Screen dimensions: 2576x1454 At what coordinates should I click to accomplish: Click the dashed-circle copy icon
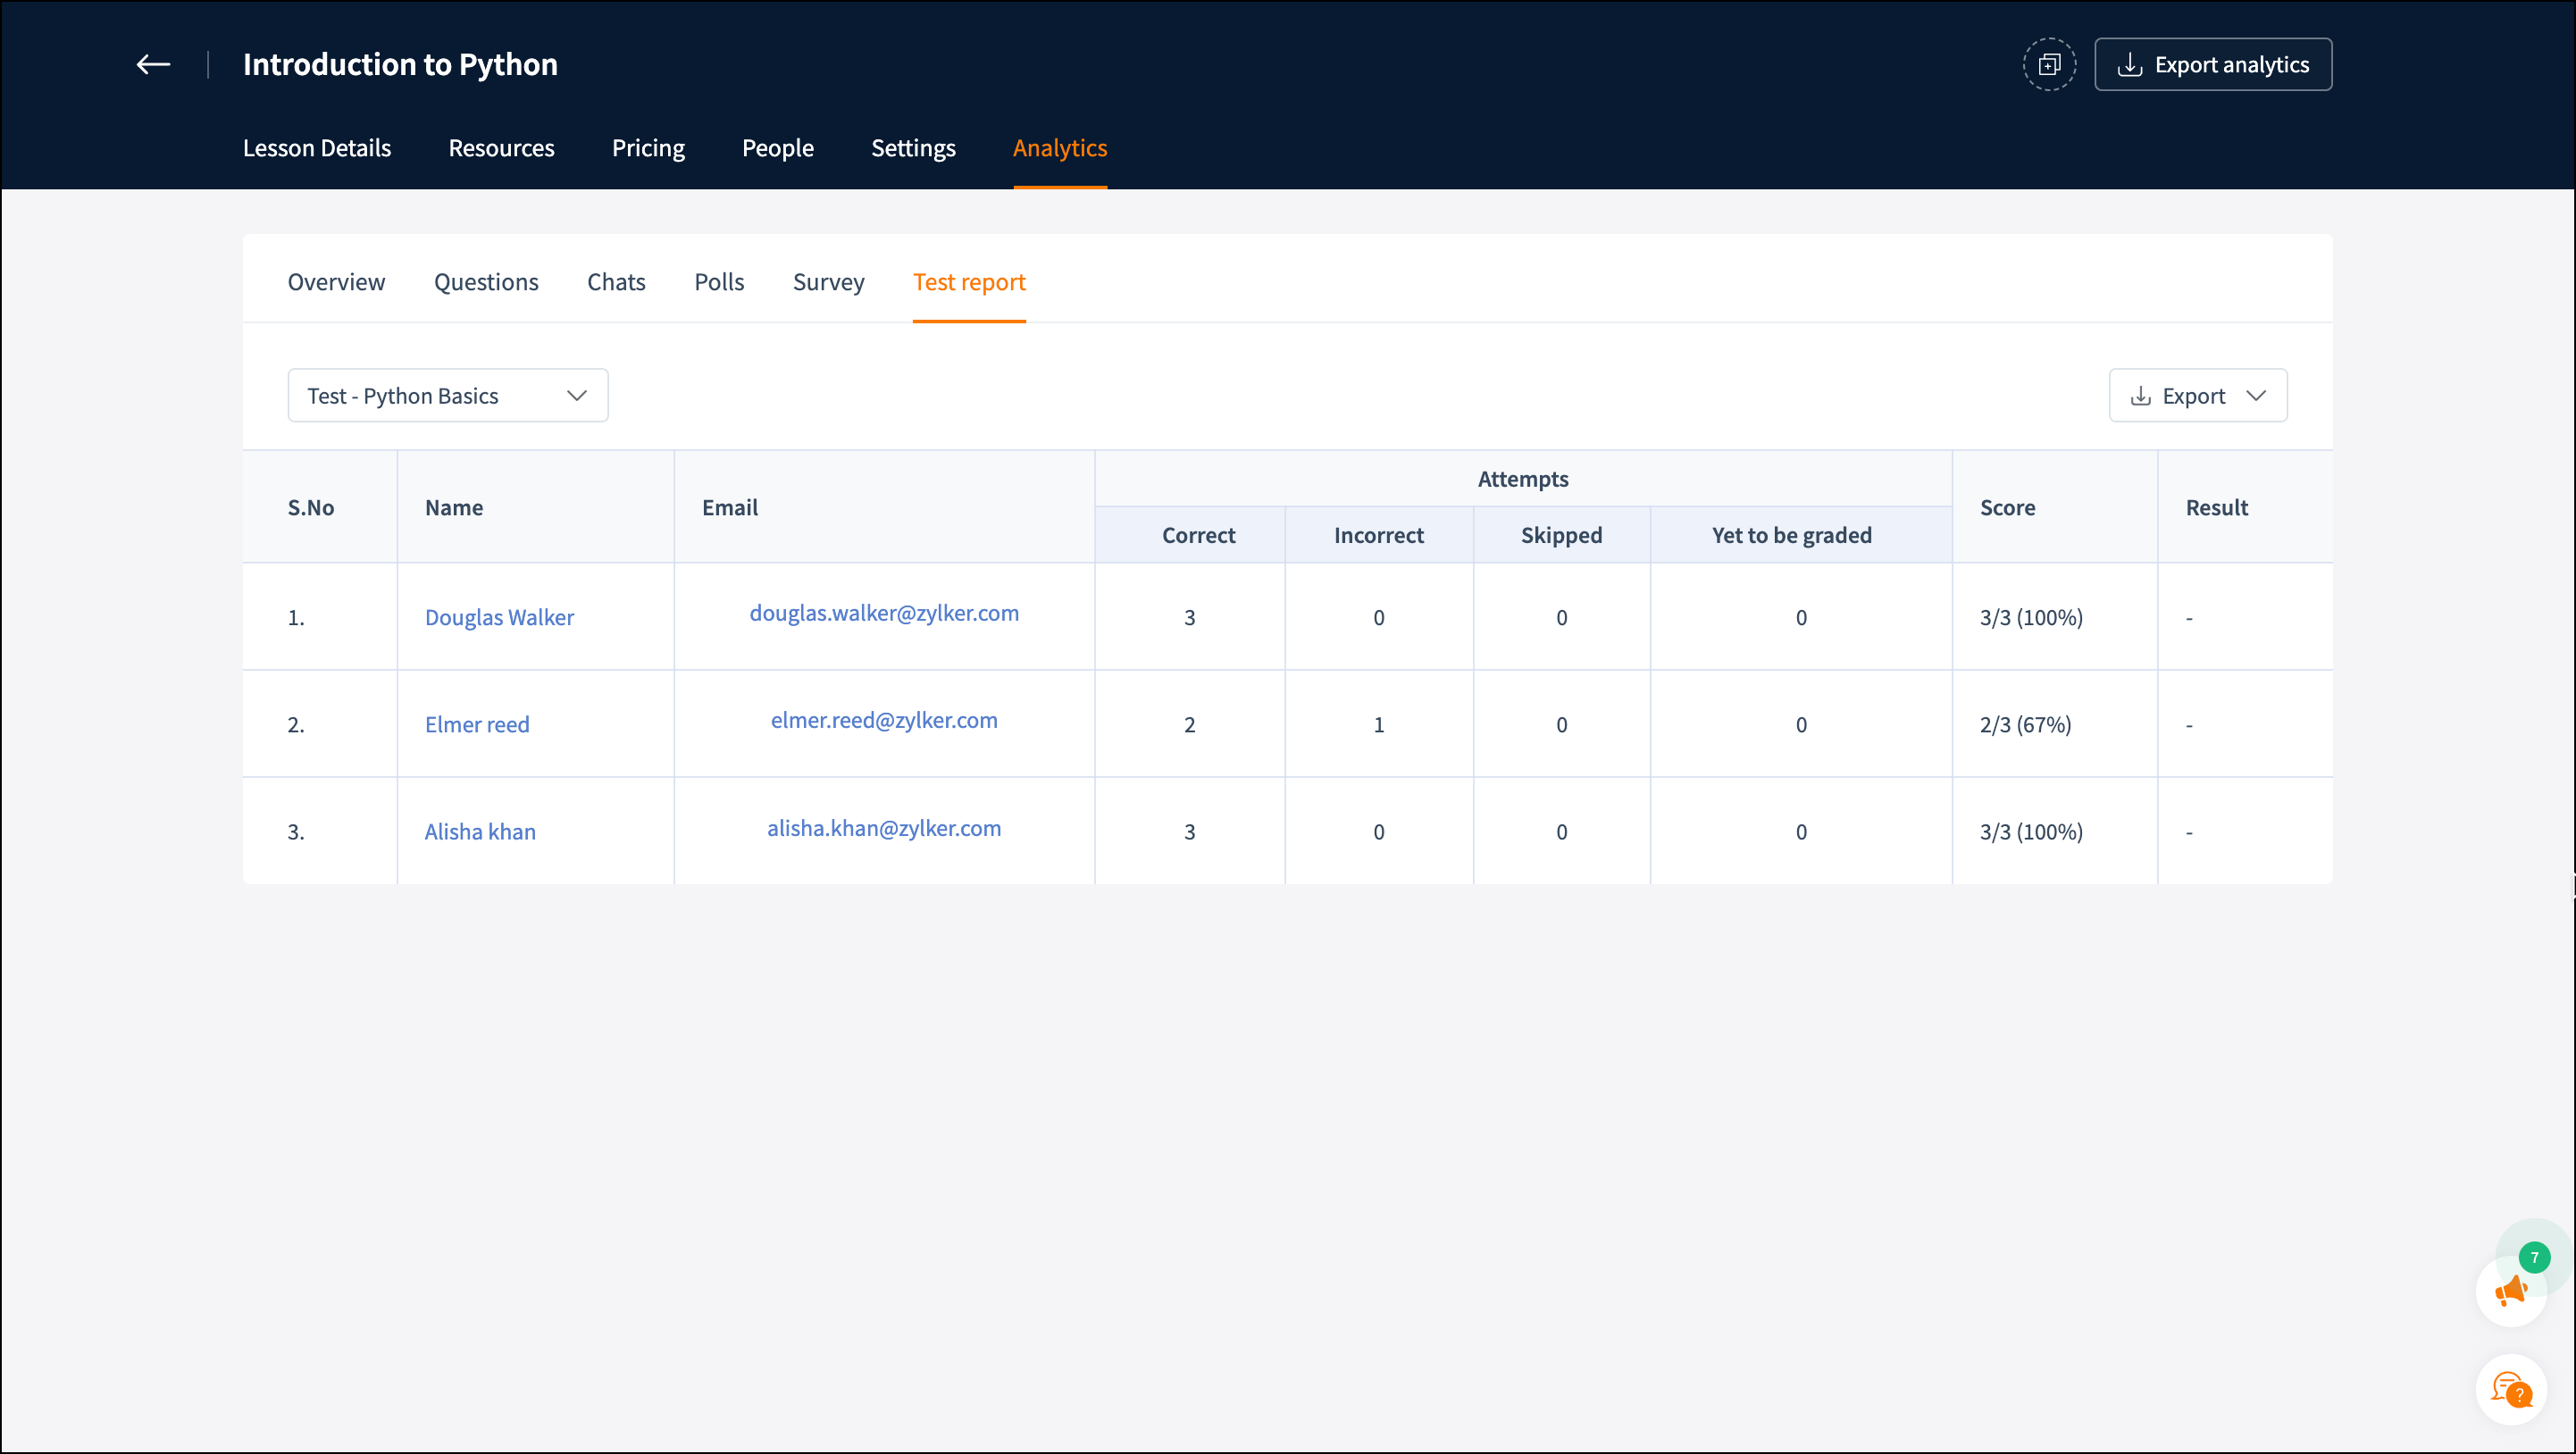tap(2049, 65)
